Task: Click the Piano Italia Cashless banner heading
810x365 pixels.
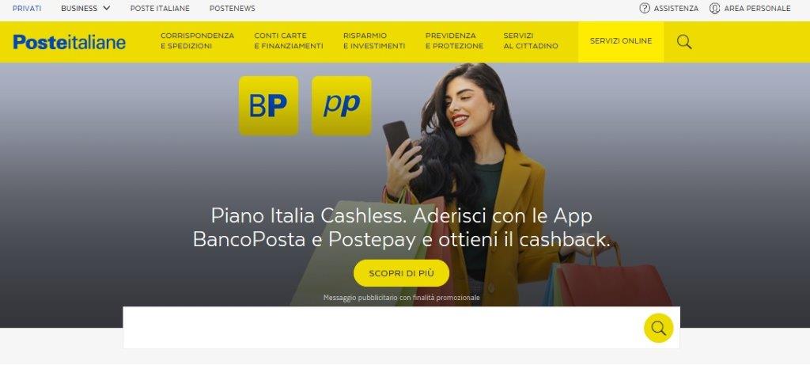Action: (401, 227)
